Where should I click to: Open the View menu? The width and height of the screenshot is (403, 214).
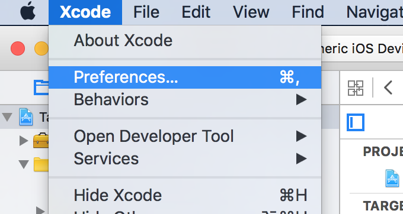[251, 12]
